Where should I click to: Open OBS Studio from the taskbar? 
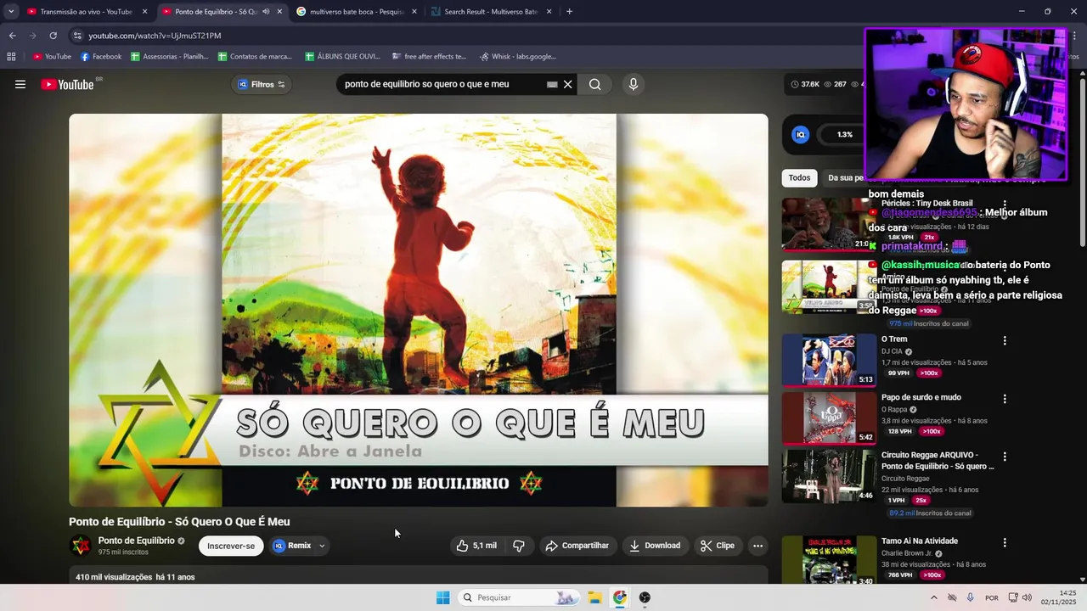point(645,597)
